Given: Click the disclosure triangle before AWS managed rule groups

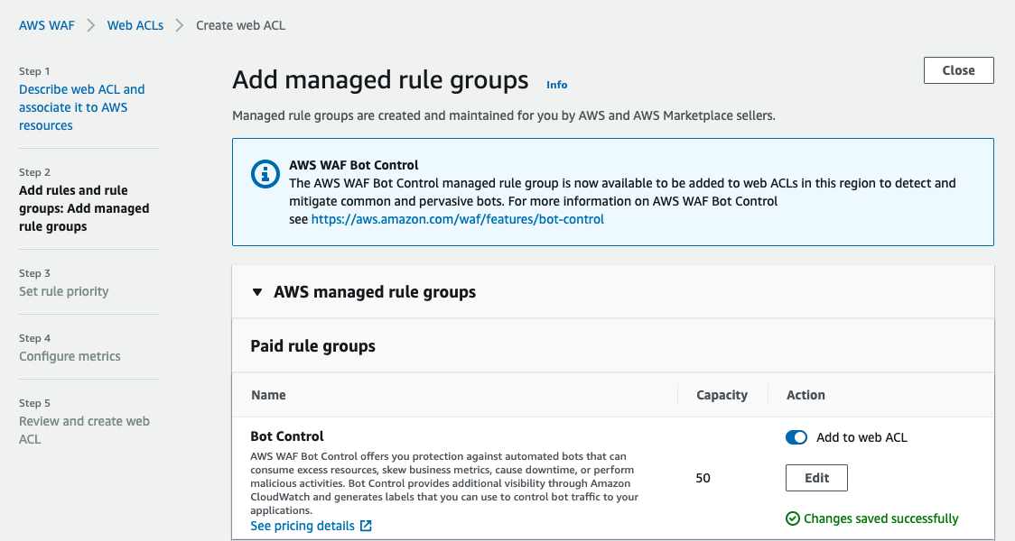Looking at the screenshot, I should [x=256, y=291].
